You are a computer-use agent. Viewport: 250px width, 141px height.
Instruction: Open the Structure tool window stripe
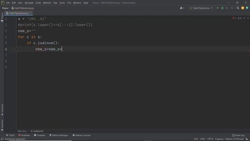click(2, 110)
